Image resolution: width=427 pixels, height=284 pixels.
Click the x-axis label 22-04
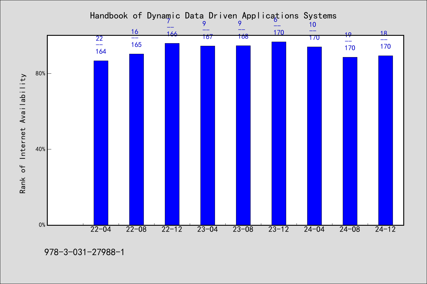[101, 230]
